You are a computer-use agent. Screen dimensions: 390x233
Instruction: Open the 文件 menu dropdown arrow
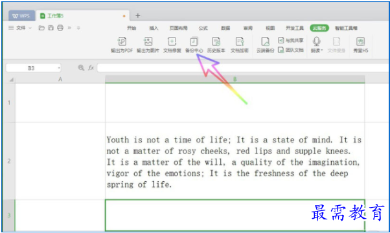click(30, 28)
